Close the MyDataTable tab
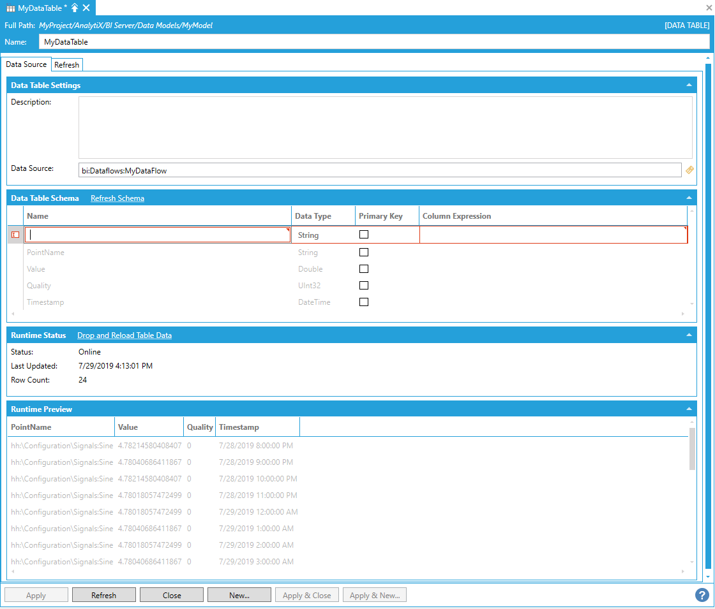This screenshot has height=609, width=715. (x=86, y=8)
